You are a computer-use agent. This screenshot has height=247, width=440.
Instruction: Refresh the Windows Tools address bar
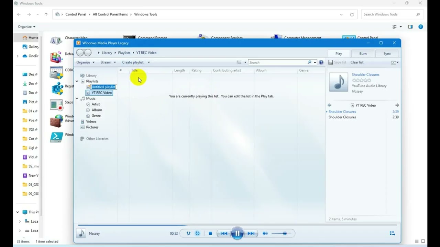click(352, 14)
